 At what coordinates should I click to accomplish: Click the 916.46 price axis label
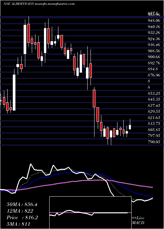click(x=154, y=45)
